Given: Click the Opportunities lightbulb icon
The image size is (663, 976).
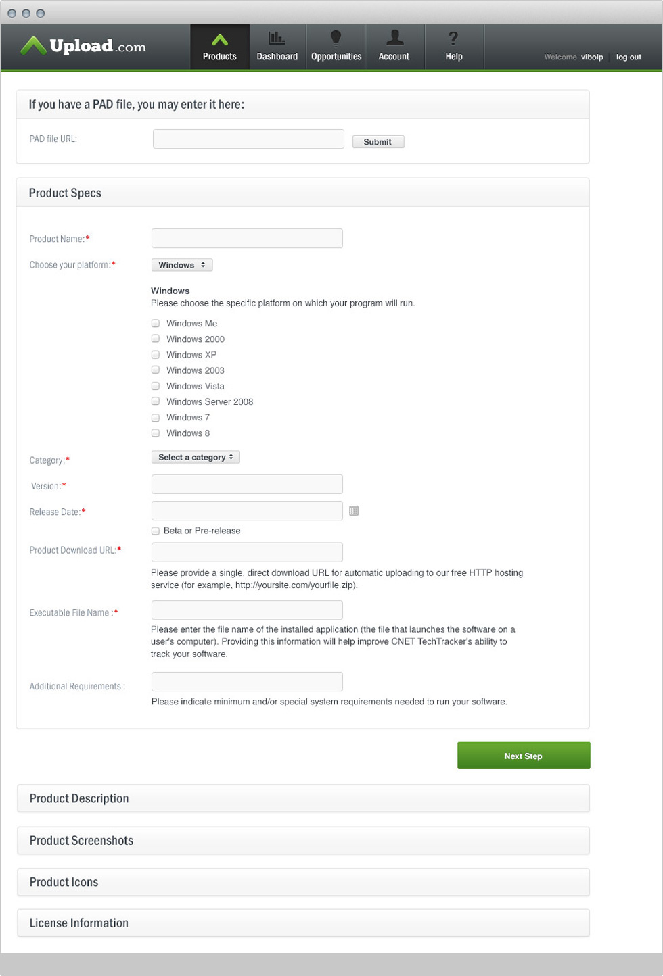Looking at the screenshot, I should [336, 39].
